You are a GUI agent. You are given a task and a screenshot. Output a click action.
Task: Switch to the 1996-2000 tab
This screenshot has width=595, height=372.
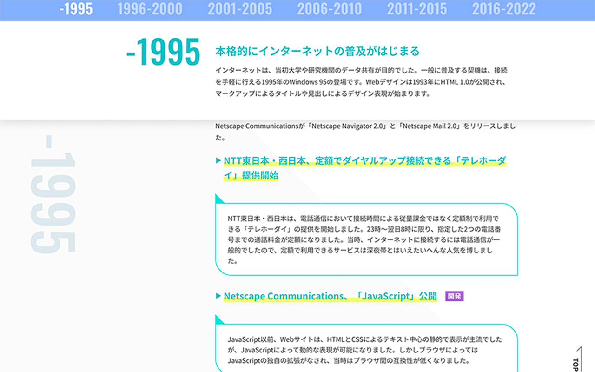[x=150, y=9]
